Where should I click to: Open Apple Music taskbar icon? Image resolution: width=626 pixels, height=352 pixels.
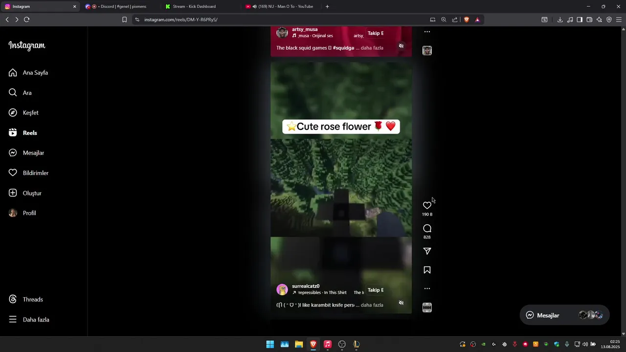[x=328, y=344]
